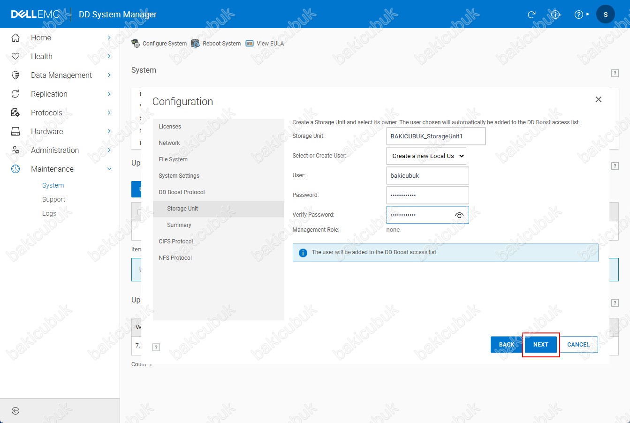The height and width of the screenshot is (423, 630).
Task: Collapse the sidebar with the back-arrow icon
Action: (x=15, y=411)
